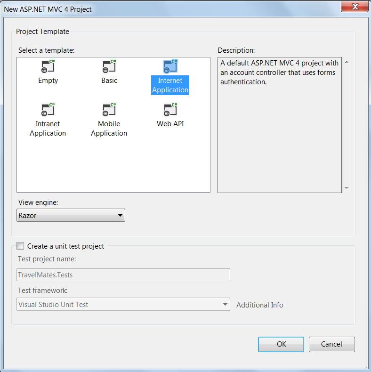
Task: Click the Test project name field
Action: click(123, 275)
